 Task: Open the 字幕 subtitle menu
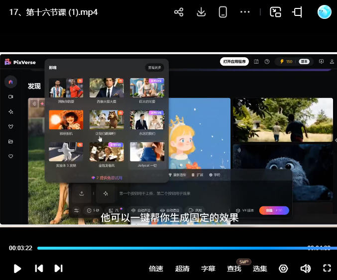click(208, 269)
